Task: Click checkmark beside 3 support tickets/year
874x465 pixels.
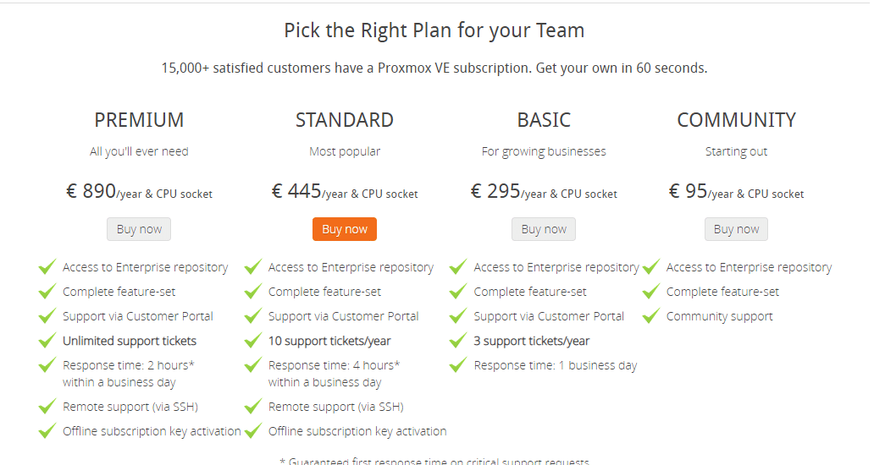Action: (458, 340)
